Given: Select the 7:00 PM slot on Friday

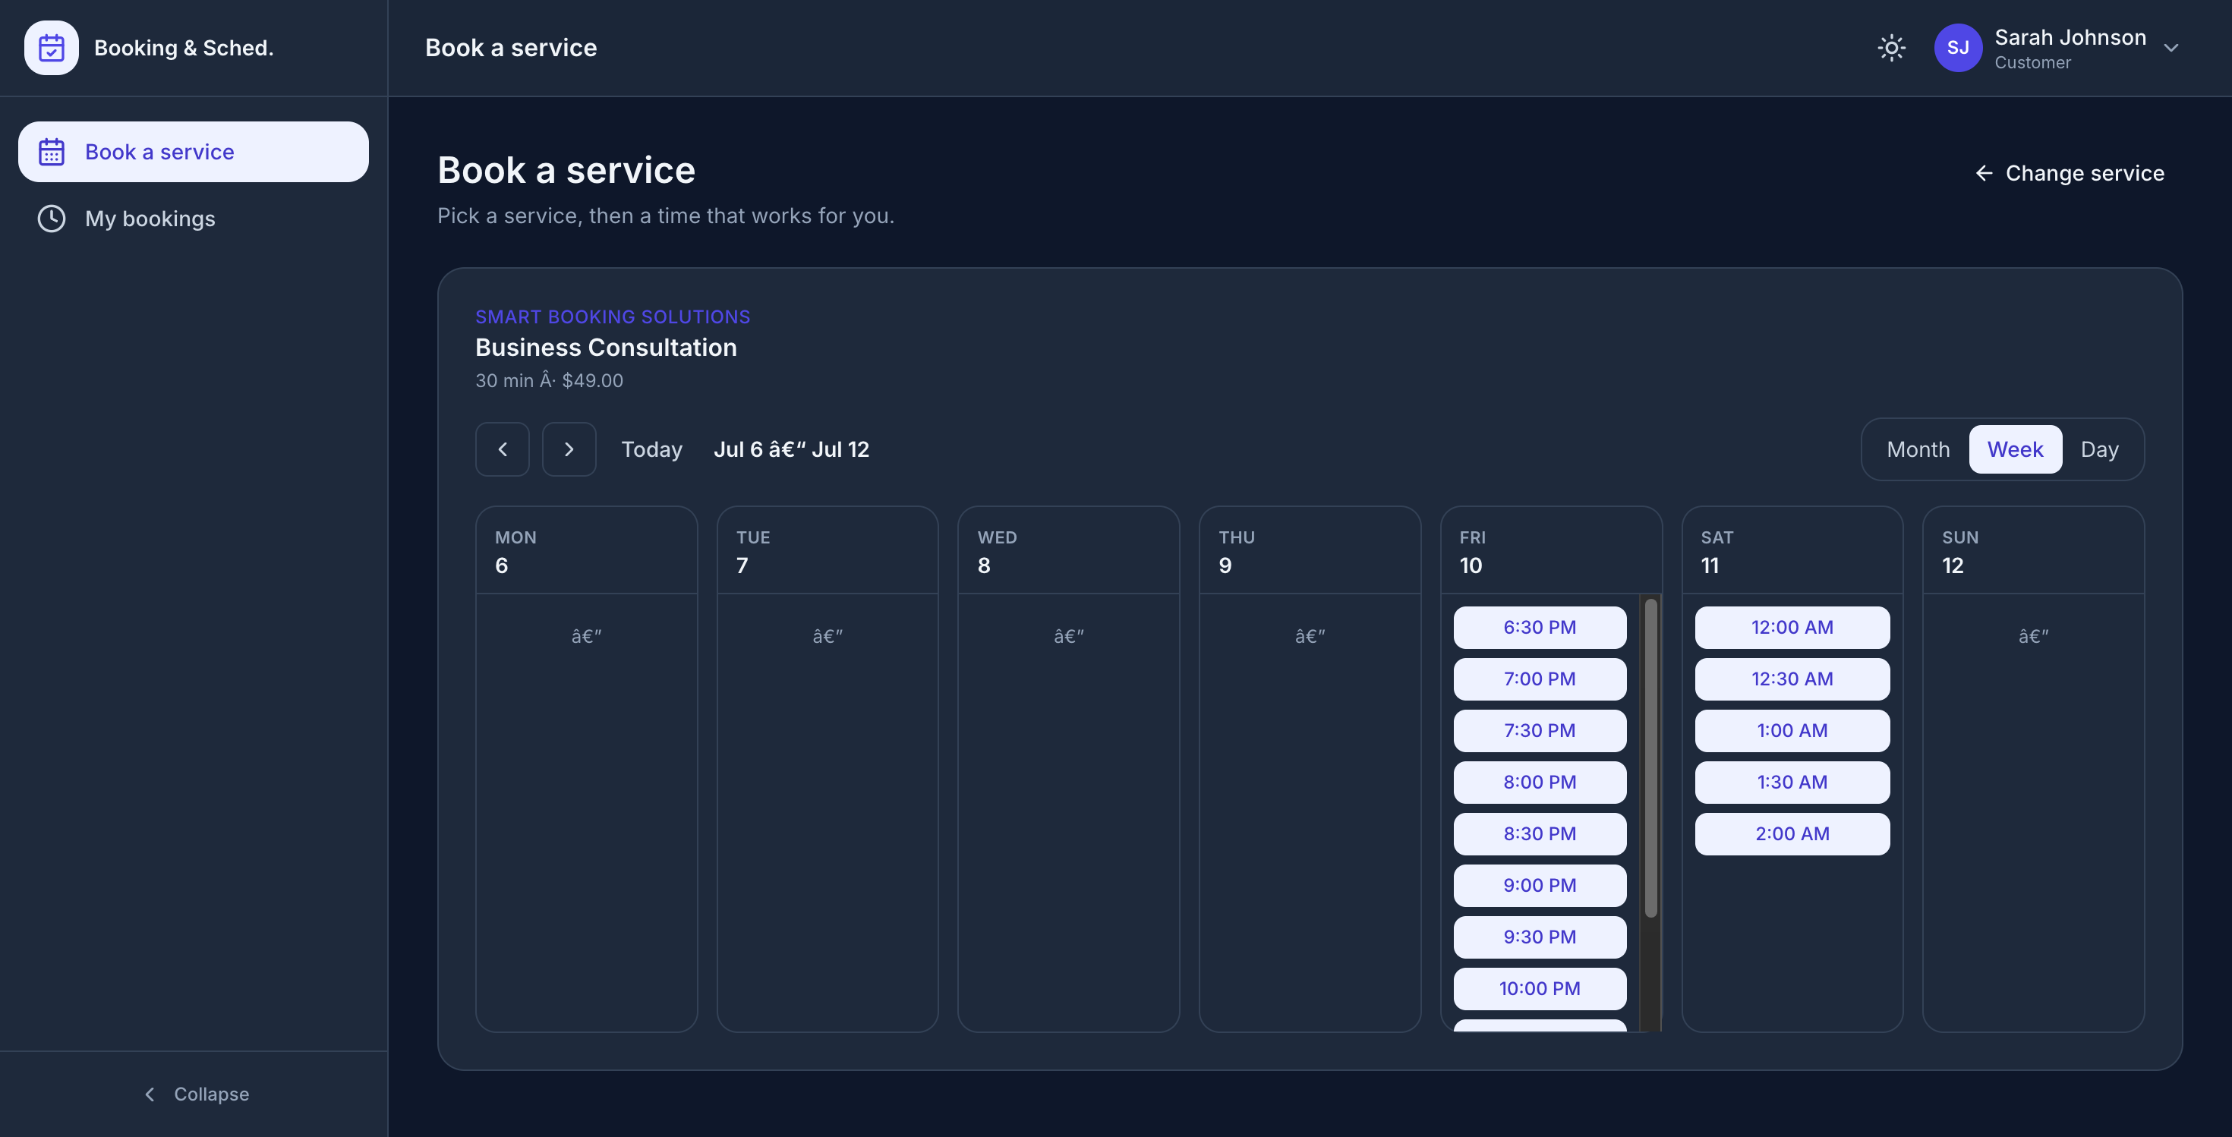Looking at the screenshot, I should click(1540, 679).
